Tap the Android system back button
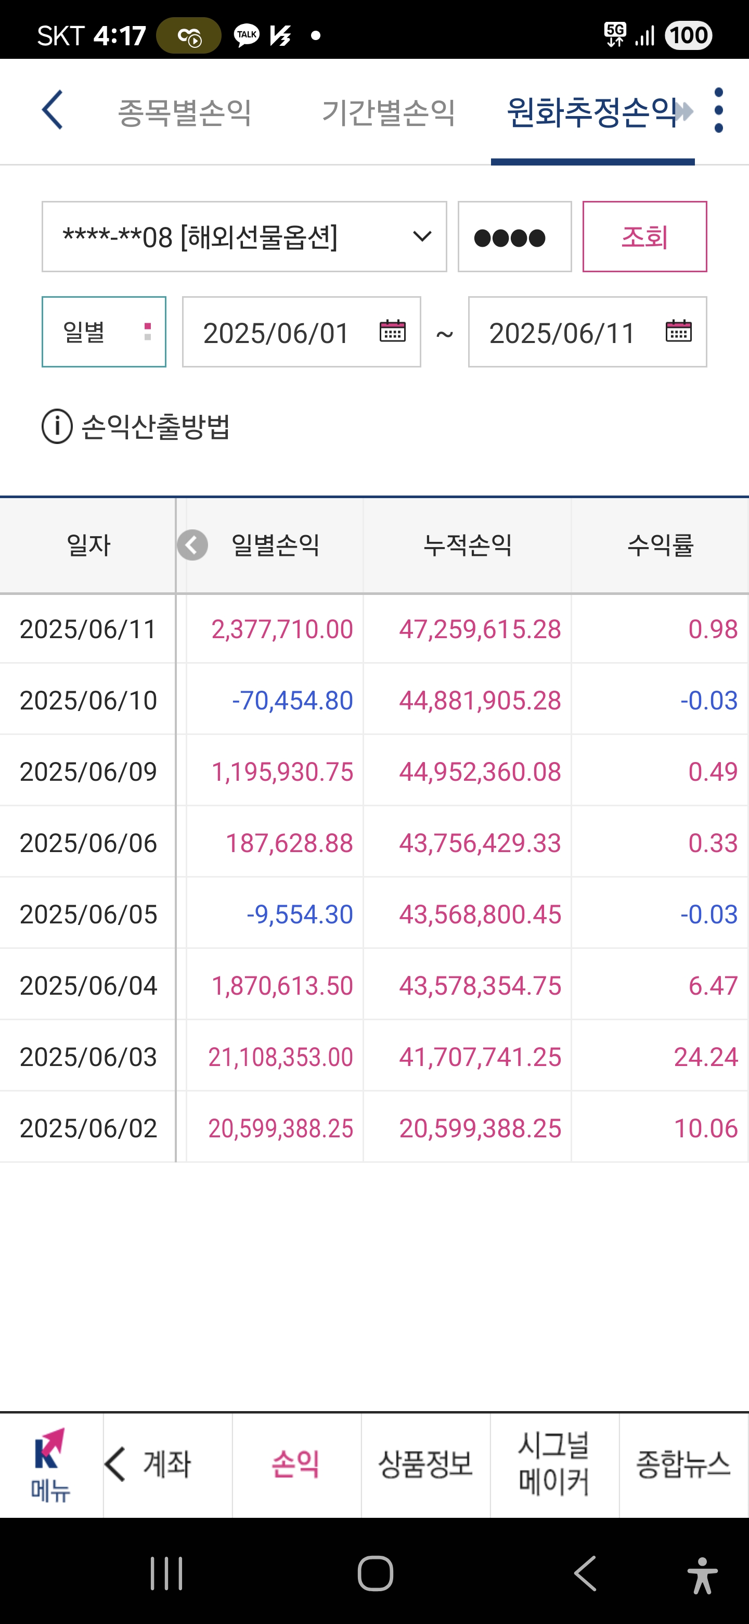This screenshot has height=1624, width=749. click(x=585, y=1574)
